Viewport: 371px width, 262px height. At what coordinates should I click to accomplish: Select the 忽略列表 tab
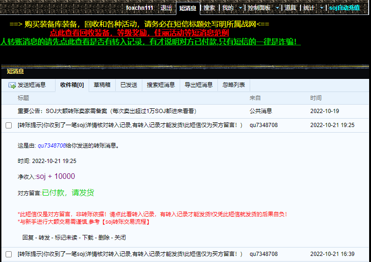[234, 85]
